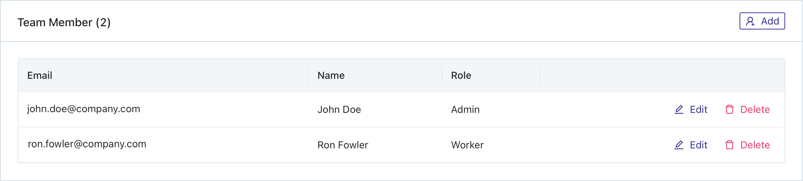Click the Ron Fowler name cell
Screen dimensions: 803x181
pyautogui.click(x=343, y=145)
